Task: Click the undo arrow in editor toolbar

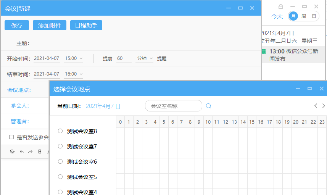Action: point(22,151)
